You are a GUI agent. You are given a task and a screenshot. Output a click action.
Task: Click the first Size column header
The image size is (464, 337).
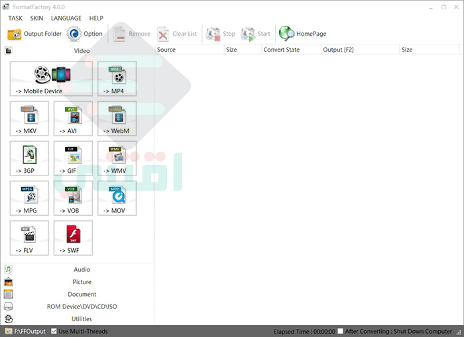coord(243,50)
